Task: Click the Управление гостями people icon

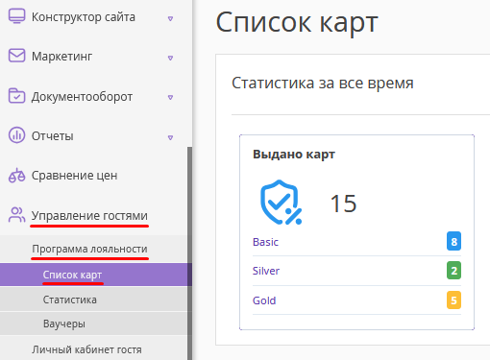Action: (x=16, y=215)
